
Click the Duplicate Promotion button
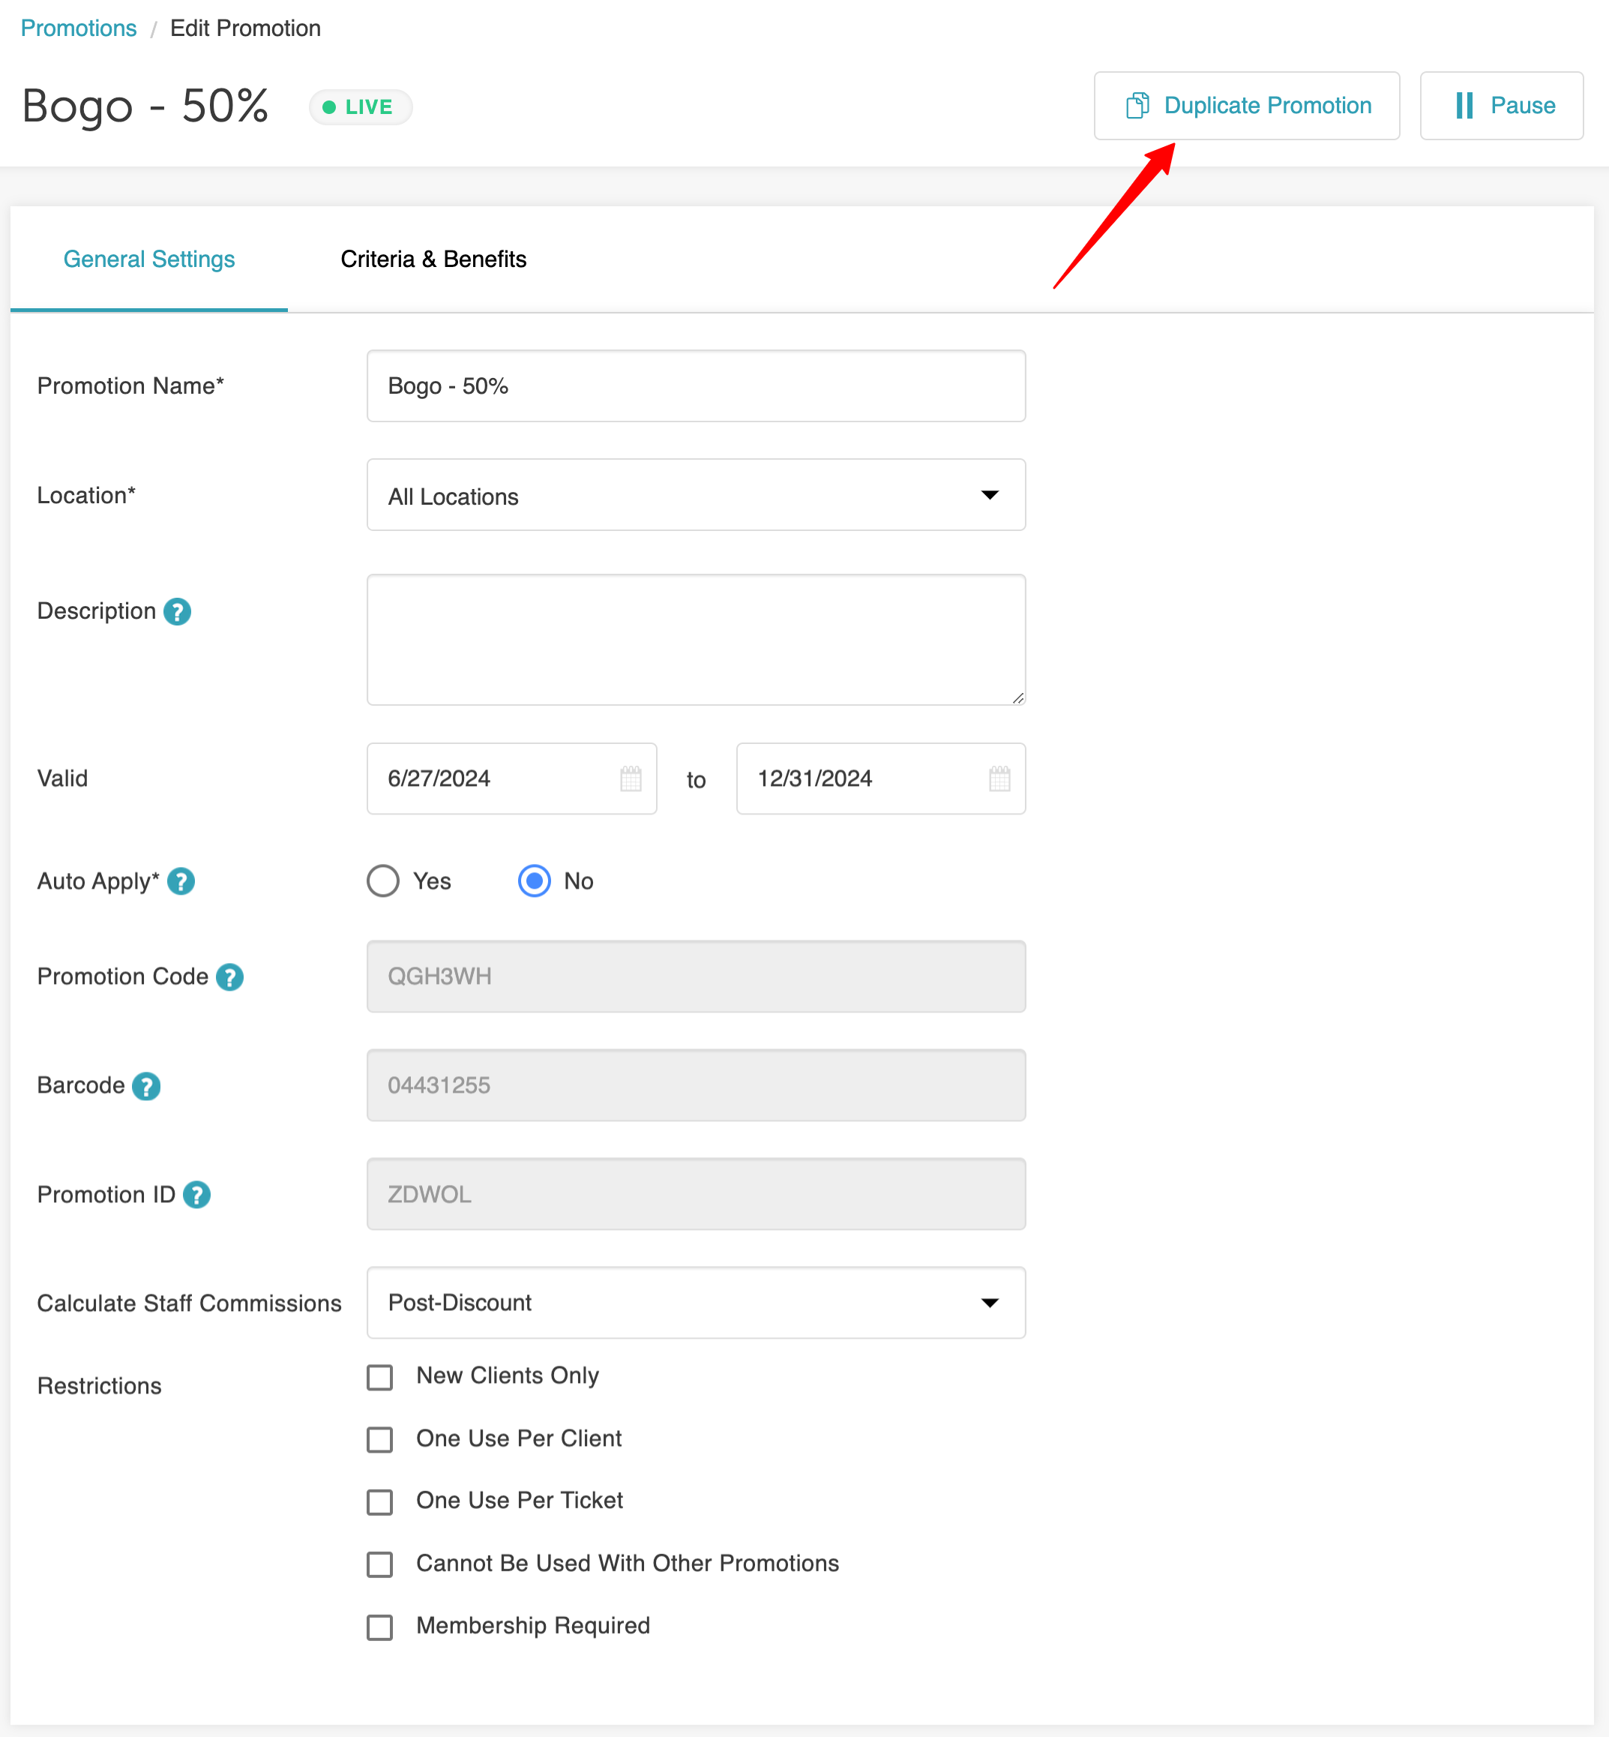pyautogui.click(x=1246, y=106)
